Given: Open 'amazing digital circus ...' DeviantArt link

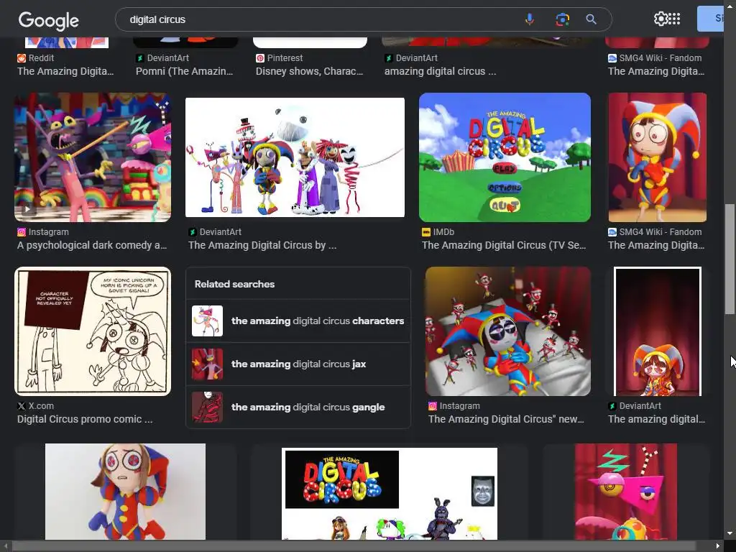Looking at the screenshot, I should (441, 71).
